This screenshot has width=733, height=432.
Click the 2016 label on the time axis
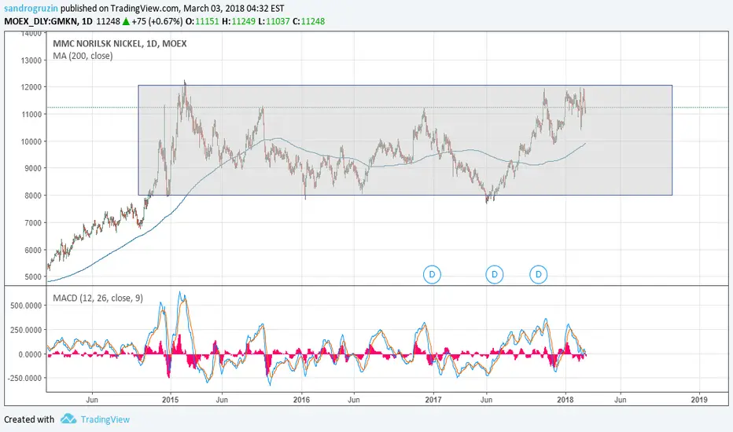(x=301, y=400)
